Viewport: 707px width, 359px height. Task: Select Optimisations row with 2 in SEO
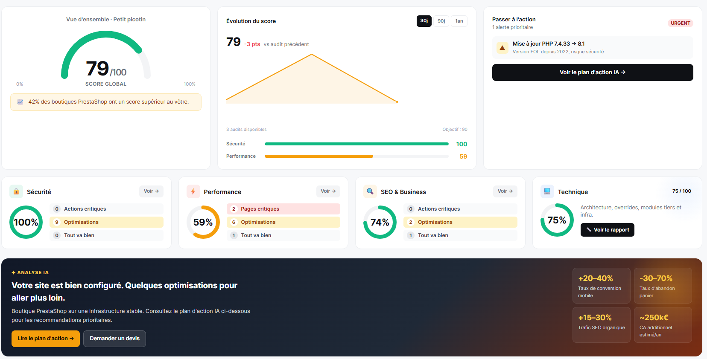pos(460,222)
